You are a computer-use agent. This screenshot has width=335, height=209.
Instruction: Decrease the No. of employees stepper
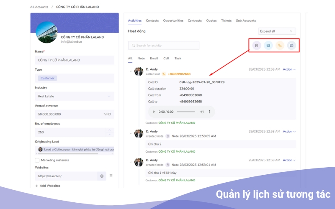[x=110, y=134]
